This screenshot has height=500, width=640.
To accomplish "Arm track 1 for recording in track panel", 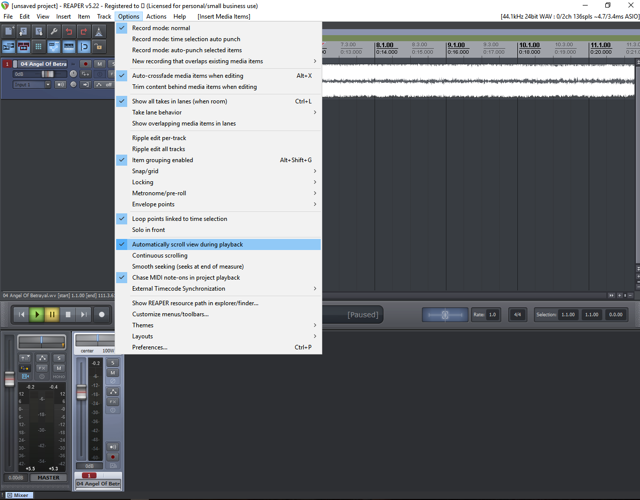I will (86, 64).
